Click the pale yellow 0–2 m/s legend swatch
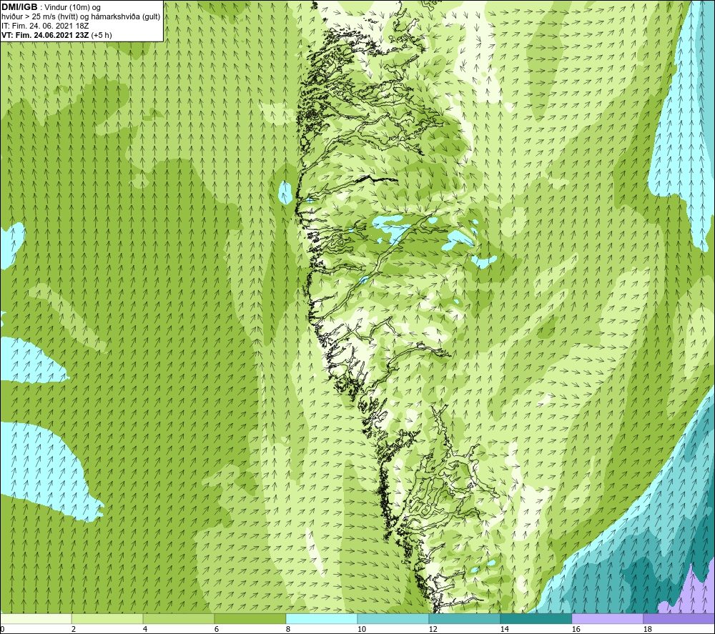The height and width of the screenshot is (634, 715). 36,618
